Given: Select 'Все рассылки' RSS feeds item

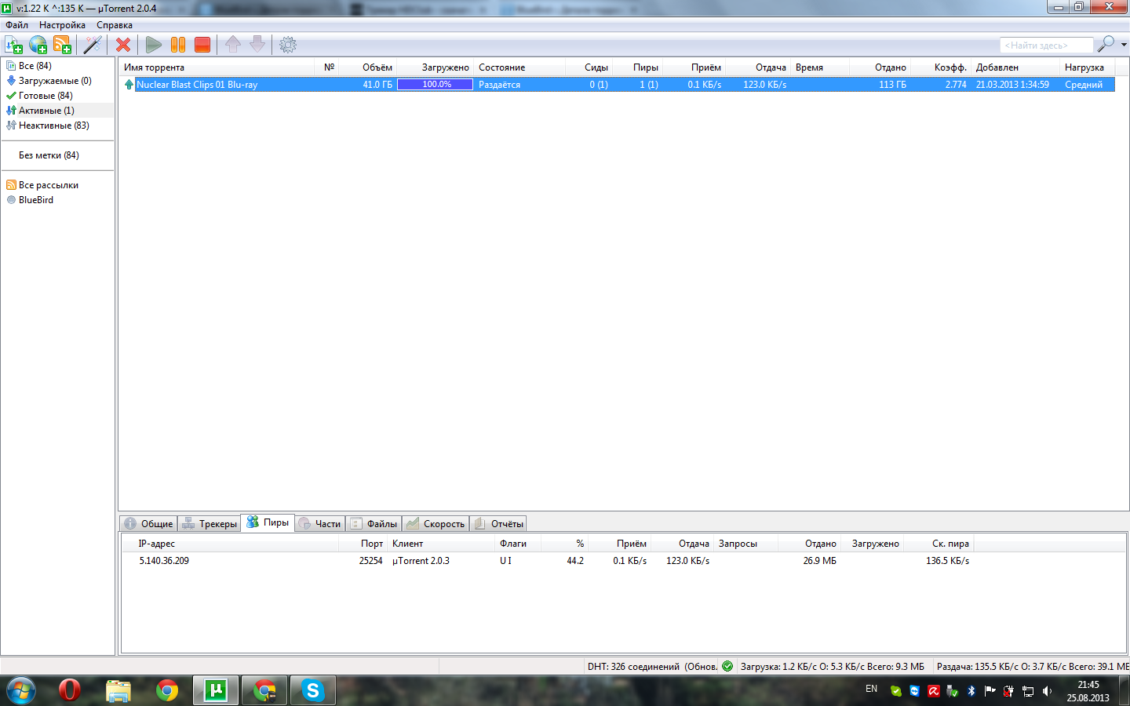Looking at the screenshot, I should pos(49,185).
